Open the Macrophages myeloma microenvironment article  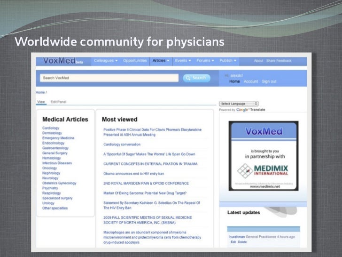coord(152,237)
